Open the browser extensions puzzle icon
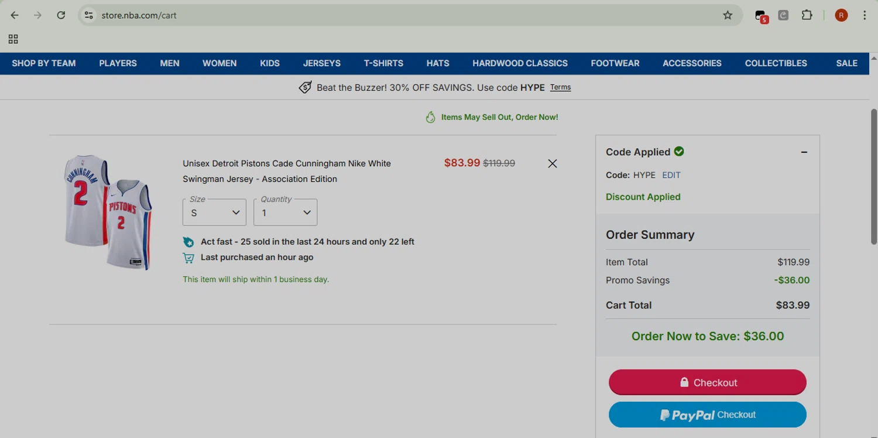The width and height of the screenshot is (878, 438). [807, 15]
